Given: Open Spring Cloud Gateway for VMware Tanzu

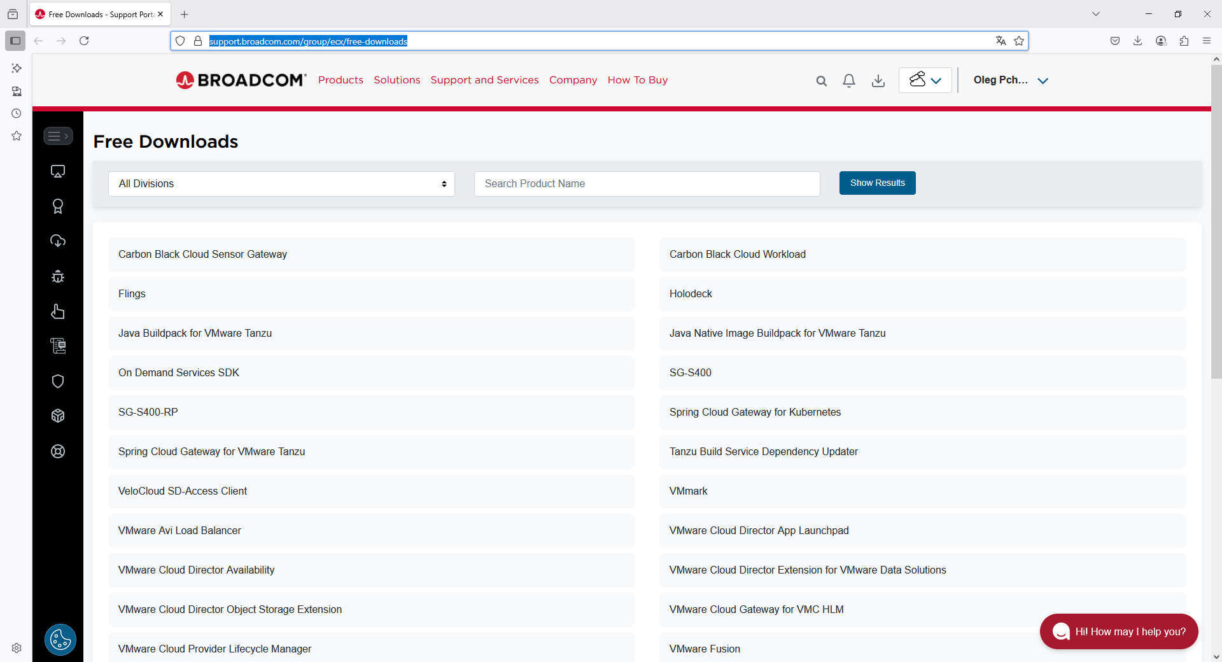Looking at the screenshot, I should [x=371, y=452].
